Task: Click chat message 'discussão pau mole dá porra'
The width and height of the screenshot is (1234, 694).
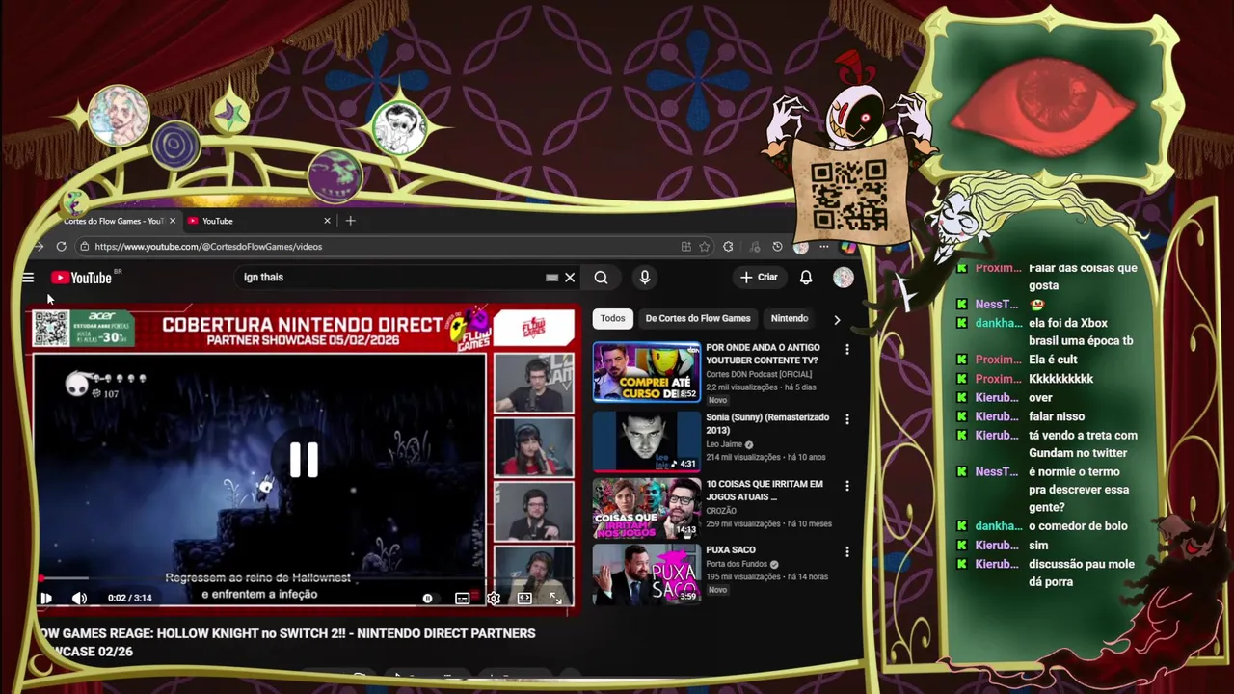Action: 1082,573
